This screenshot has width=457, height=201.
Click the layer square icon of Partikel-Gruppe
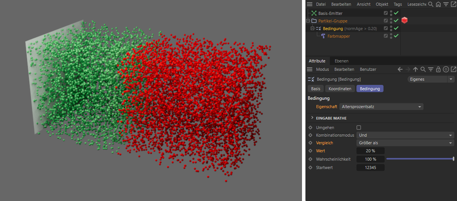click(386, 21)
